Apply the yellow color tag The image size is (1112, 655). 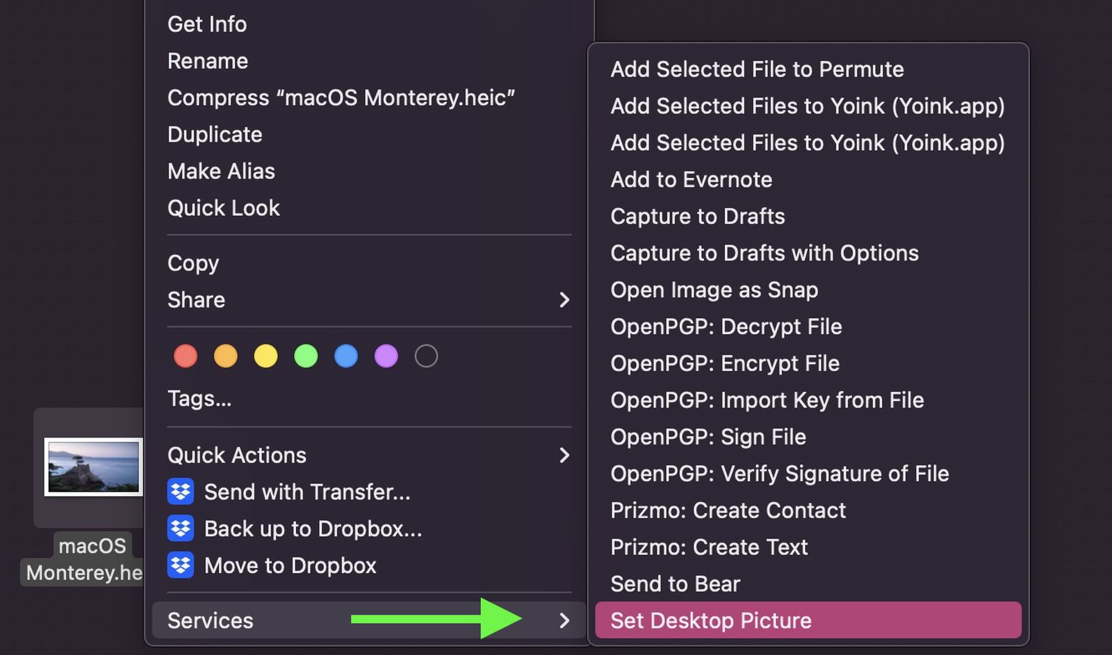tap(265, 356)
